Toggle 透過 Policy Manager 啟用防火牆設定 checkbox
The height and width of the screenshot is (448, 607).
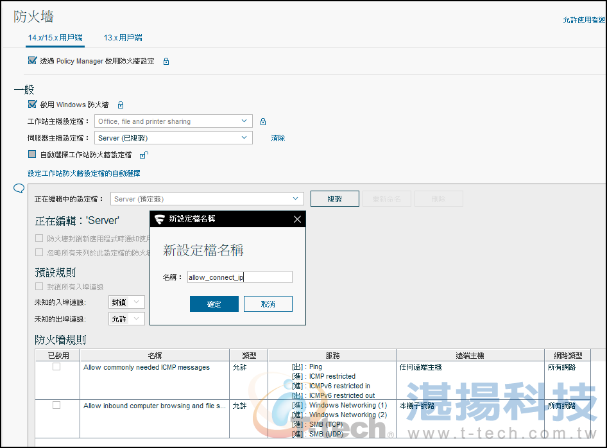pos(32,60)
